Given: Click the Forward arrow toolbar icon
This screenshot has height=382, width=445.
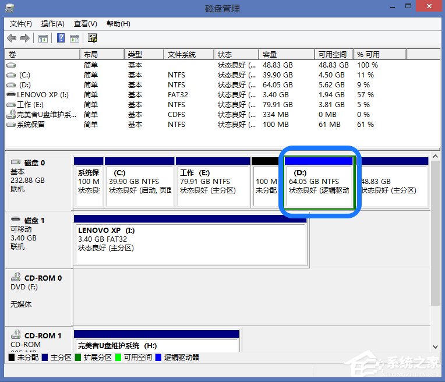Looking at the screenshot, I should [x=25, y=38].
